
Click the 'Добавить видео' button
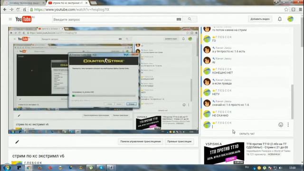pos(260,19)
